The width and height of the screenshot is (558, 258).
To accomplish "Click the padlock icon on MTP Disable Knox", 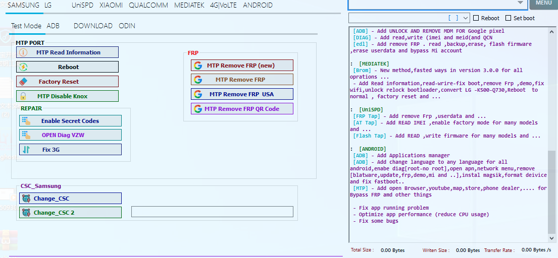I will [23, 96].
